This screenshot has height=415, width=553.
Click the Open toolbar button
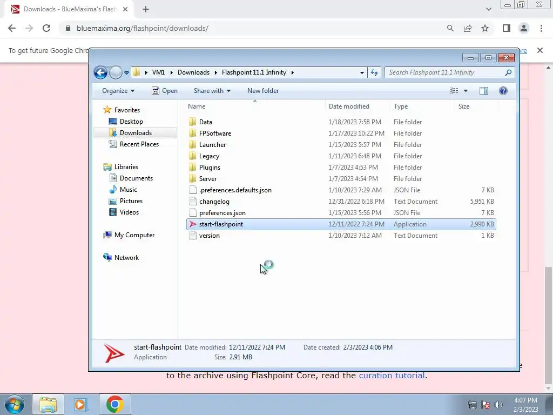(165, 91)
